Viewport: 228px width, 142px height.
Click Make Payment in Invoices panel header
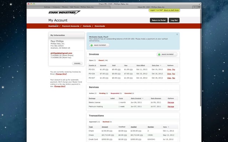tap(167, 54)
